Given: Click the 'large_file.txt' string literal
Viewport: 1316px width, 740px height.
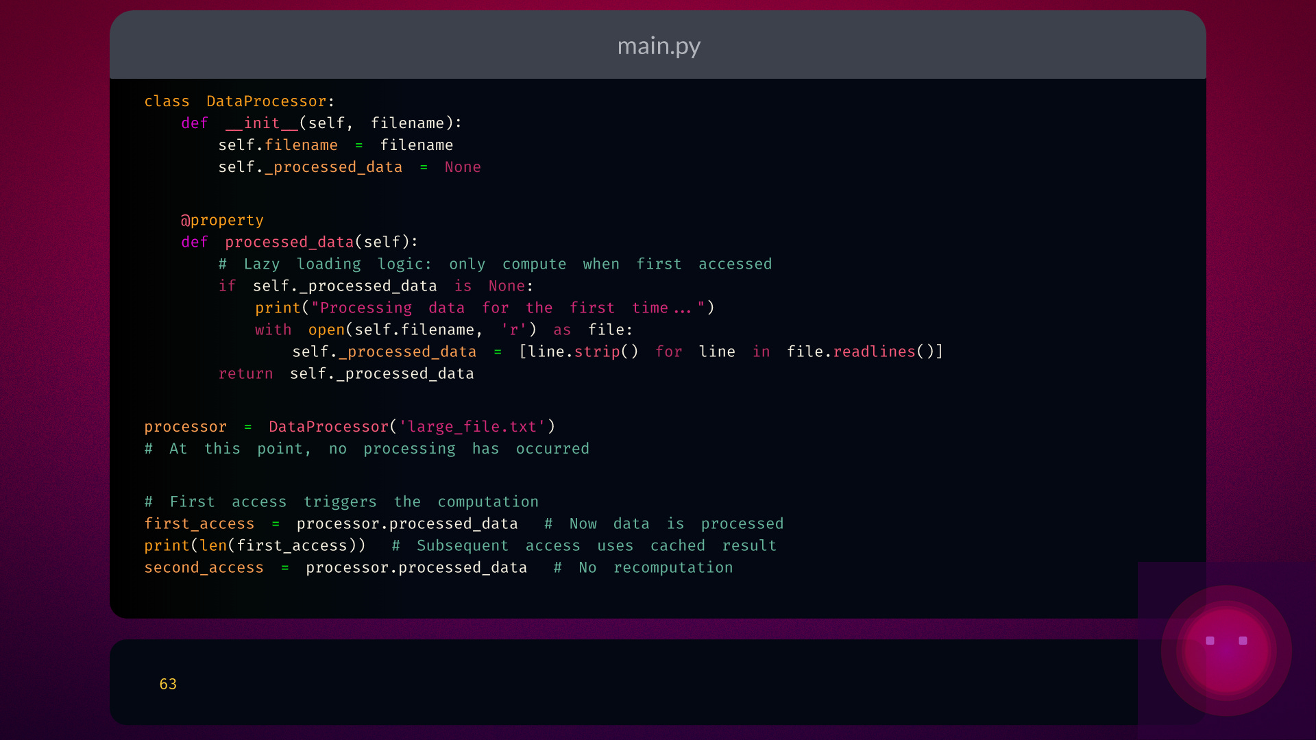Looking at the screenshot, I should (472, 426).
